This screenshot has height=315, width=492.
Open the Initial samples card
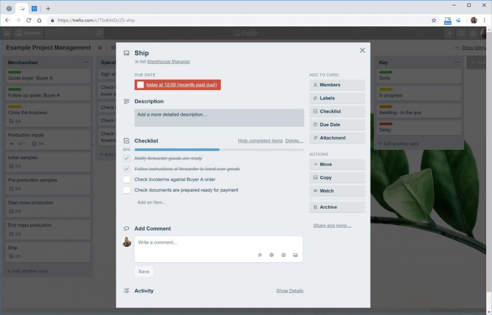48,161
